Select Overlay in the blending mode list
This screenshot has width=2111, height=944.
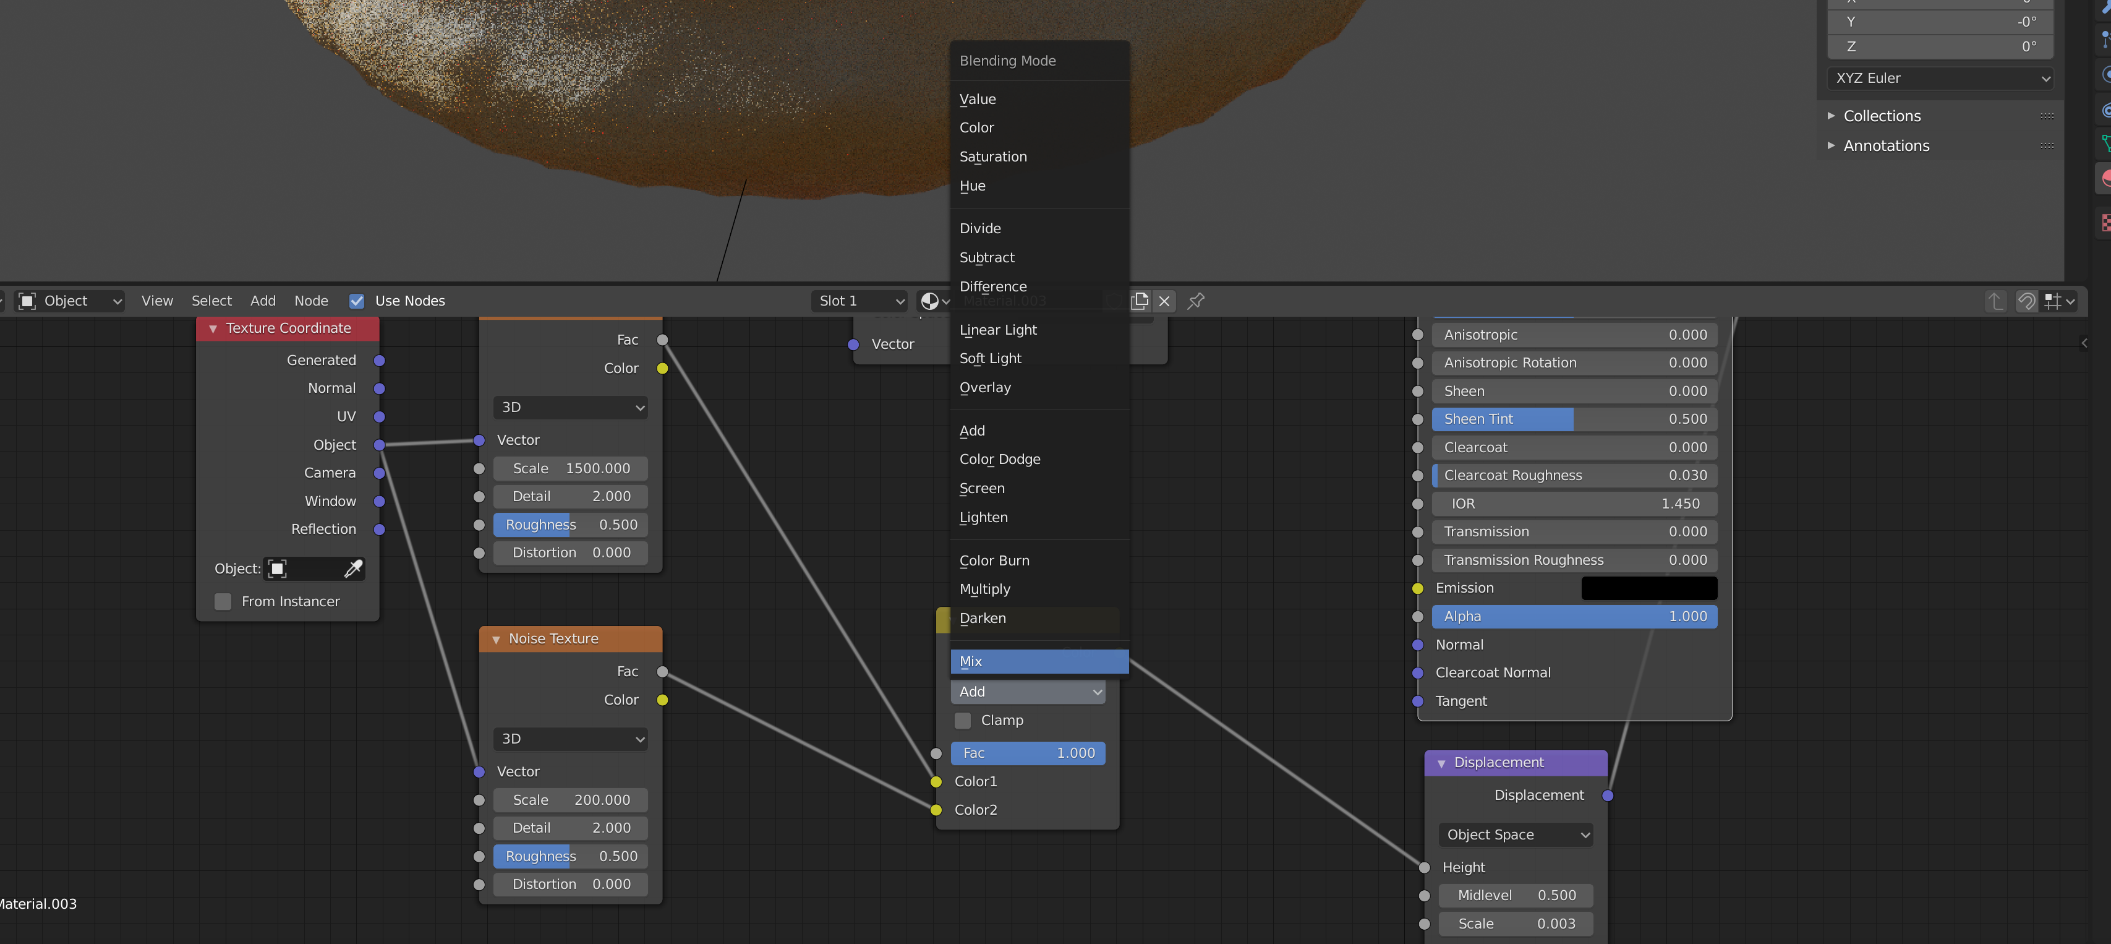point(984,387)
